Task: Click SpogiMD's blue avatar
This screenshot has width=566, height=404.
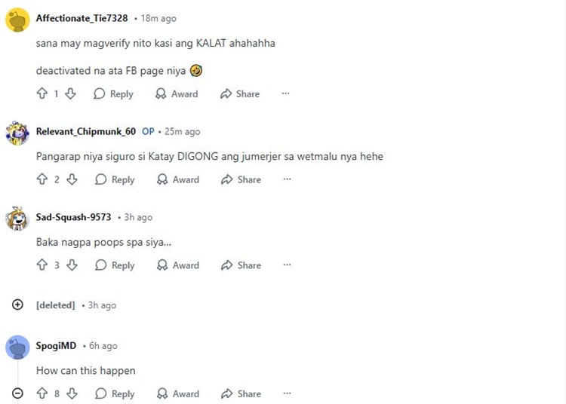Action: coord(17,347)
